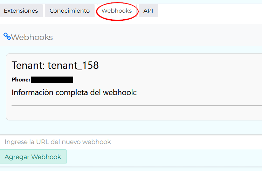The image size is (262, 171).
Task: Select the 'Tenant: tenant_158' heading
Action: [x=55, y=65]
